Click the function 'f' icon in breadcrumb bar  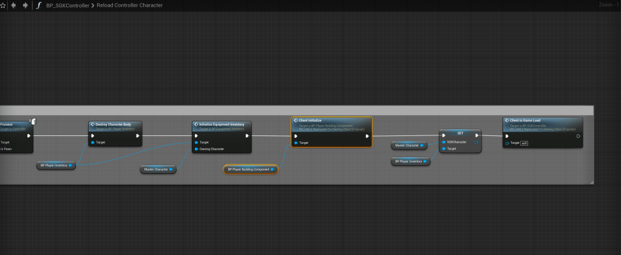tap(38, 5)
